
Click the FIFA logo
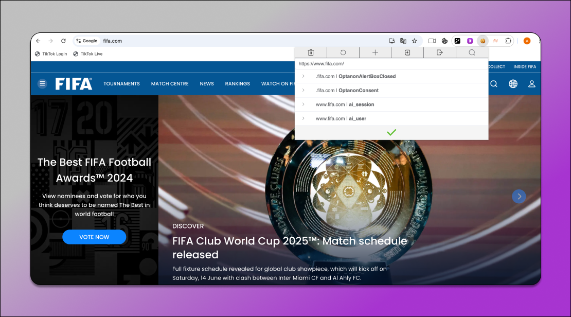pos(74,84)
